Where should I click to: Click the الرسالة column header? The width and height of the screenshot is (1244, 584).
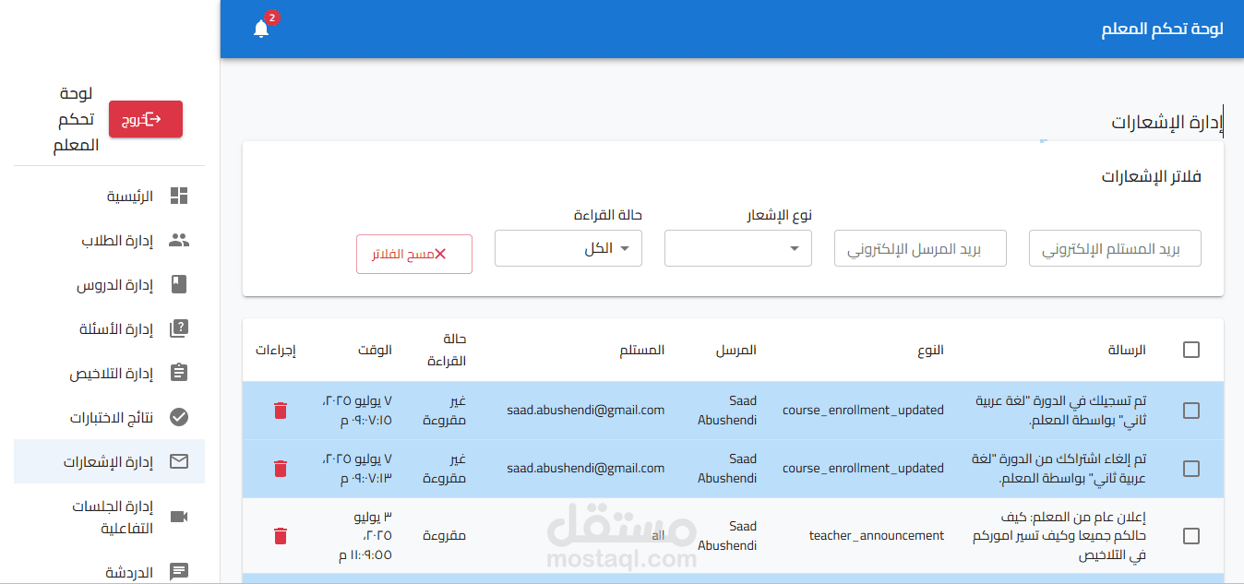pos(1127,350)
